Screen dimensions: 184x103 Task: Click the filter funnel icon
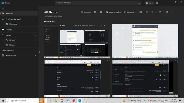[x=160, y=12]
